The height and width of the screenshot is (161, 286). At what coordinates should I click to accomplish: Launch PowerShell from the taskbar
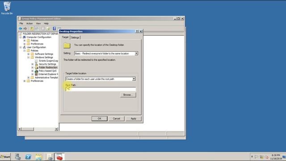[28, 157]
